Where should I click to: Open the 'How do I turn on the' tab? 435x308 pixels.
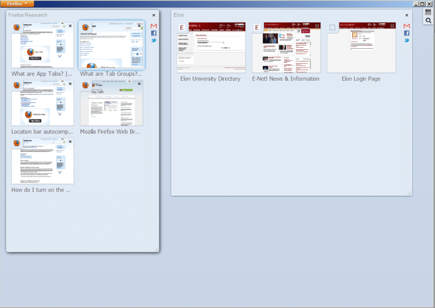[x=42, y=161]
